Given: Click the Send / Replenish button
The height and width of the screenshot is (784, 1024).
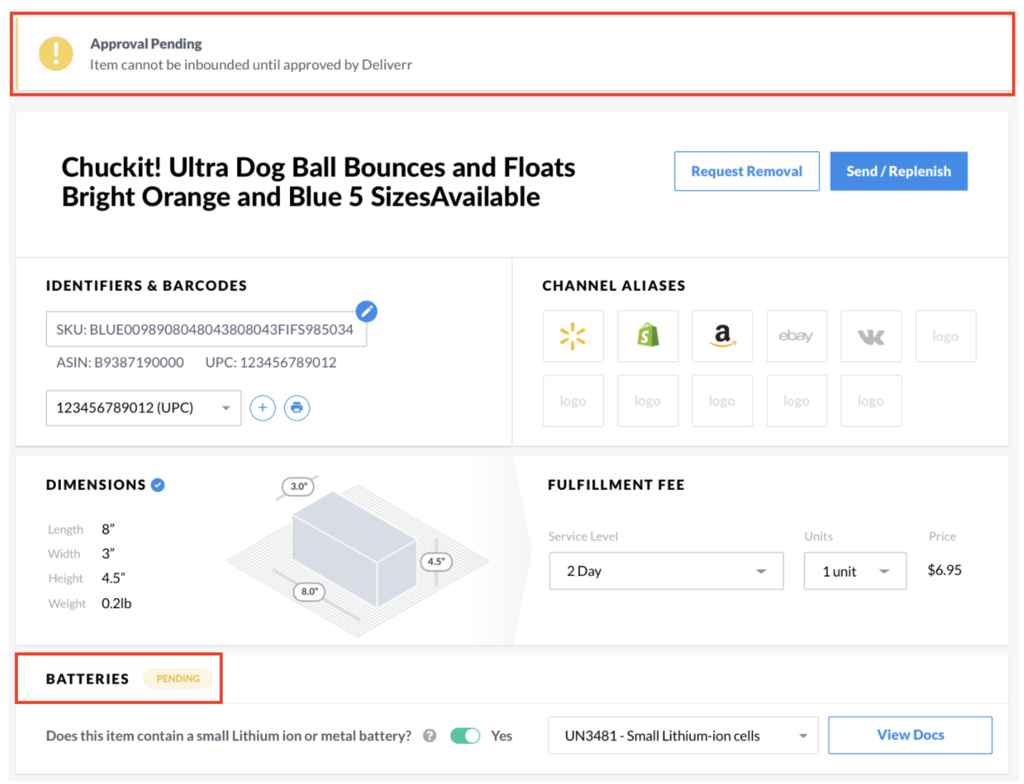Looking at the screenshot, I should [899, 171].
